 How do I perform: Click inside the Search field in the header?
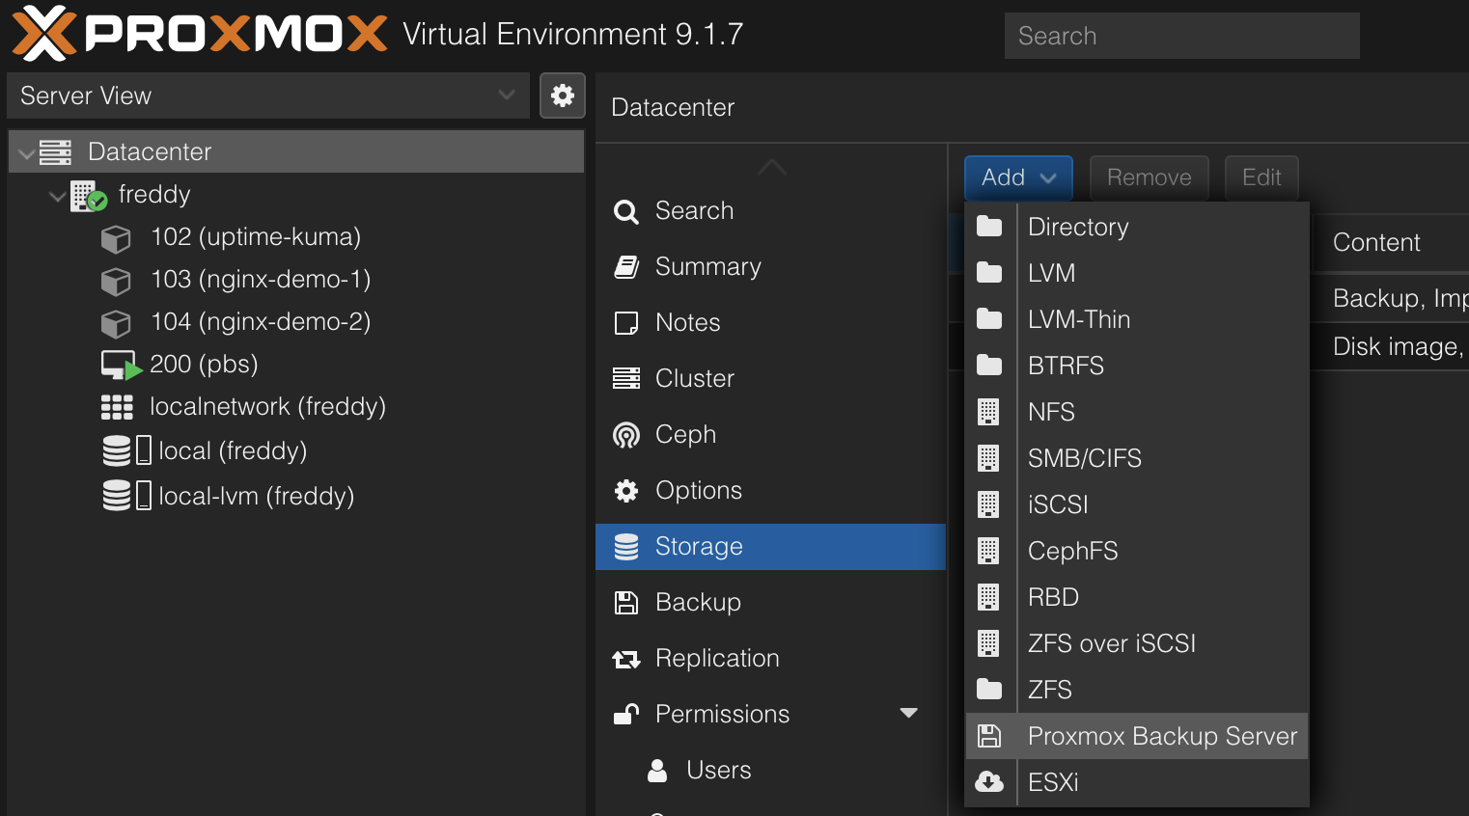click(x=1181, y=36)
